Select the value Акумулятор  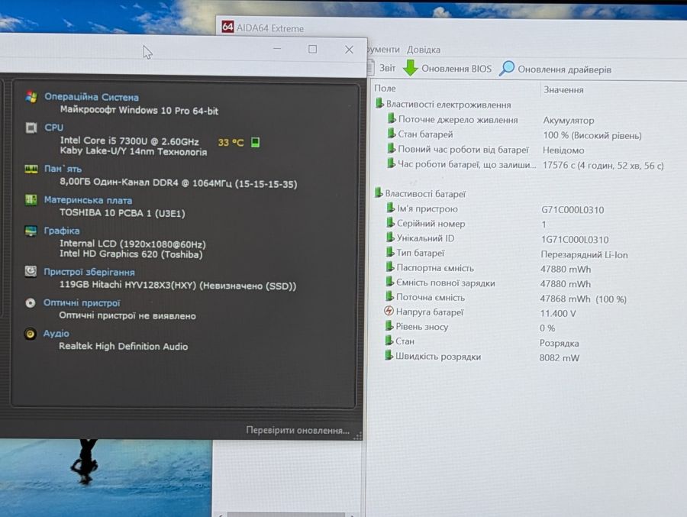pos(568,120)
